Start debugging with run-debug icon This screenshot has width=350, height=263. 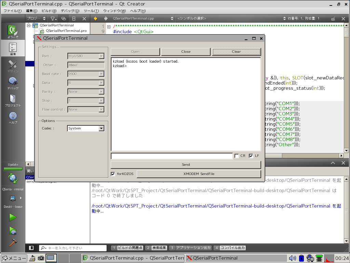click(x=13, y=230)
